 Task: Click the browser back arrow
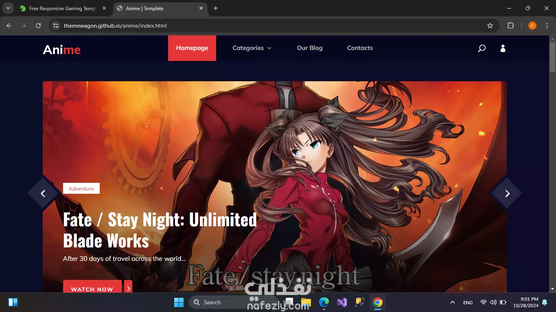pyautogui.click(x=9, y=26)
